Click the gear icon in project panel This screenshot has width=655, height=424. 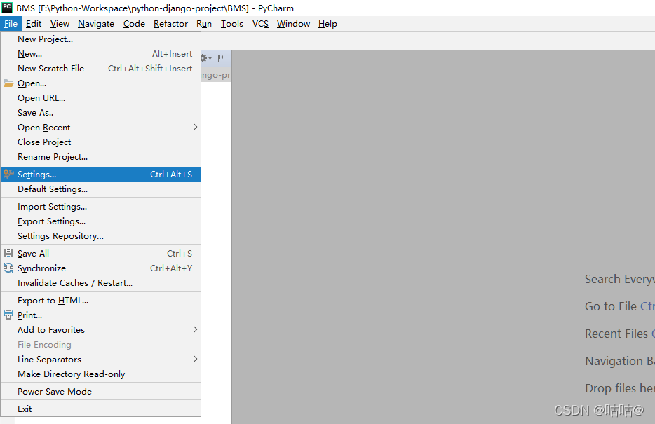tap(205, 58)
